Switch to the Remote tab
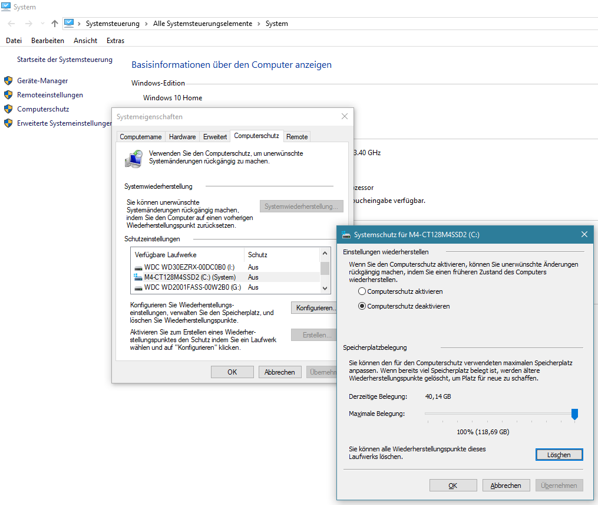Image resolution: width=598 pixels, height=505 pixels. click(297, 137)
